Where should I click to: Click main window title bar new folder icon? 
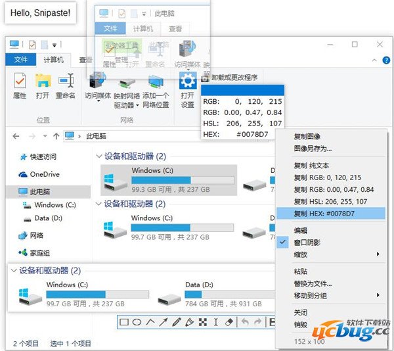click(45, 45)
